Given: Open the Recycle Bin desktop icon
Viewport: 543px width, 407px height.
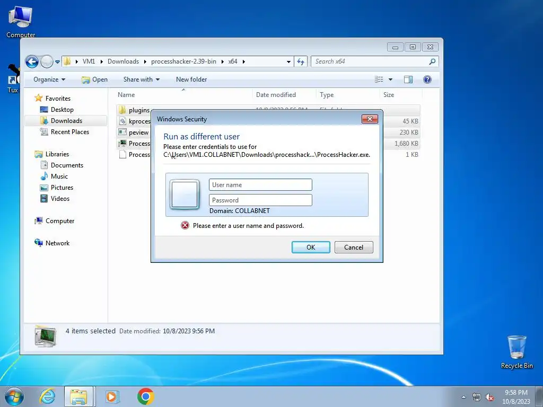Looking at the screenshot, I should coord(516,352).
